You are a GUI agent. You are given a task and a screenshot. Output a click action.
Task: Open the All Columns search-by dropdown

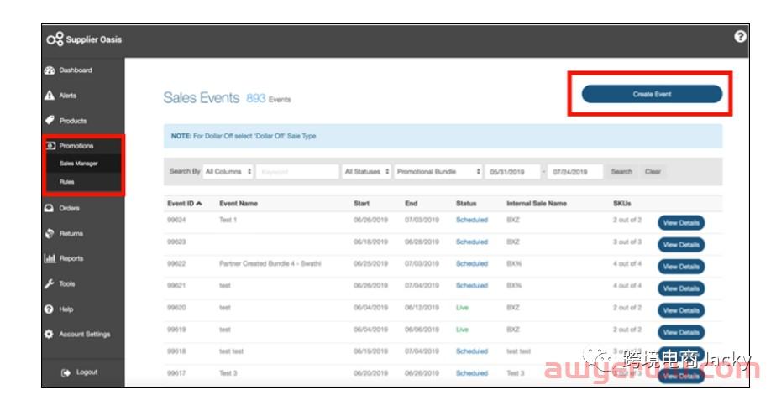228,172
